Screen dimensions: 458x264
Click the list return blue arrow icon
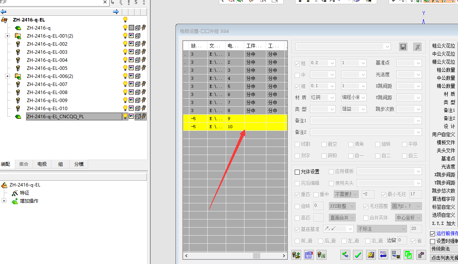383,255
